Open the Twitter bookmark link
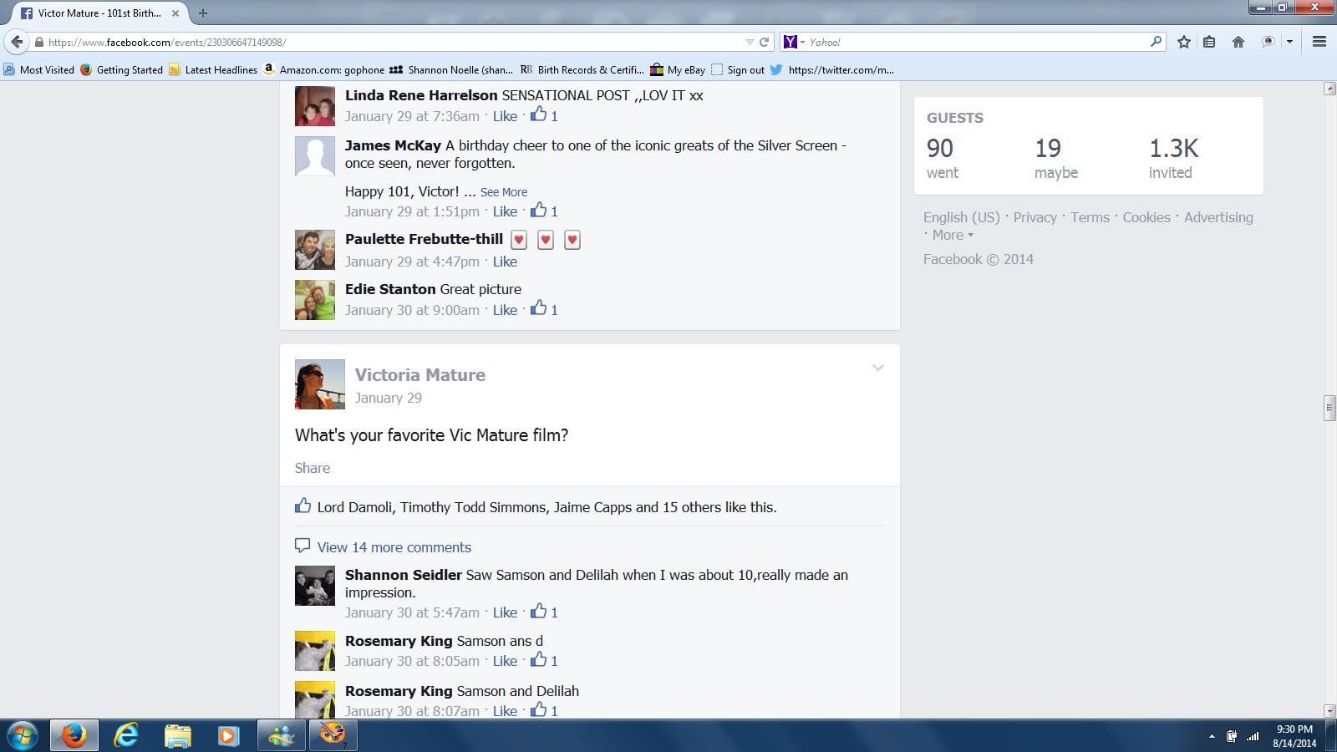The image size is (1337, 752). click(832, 69)
